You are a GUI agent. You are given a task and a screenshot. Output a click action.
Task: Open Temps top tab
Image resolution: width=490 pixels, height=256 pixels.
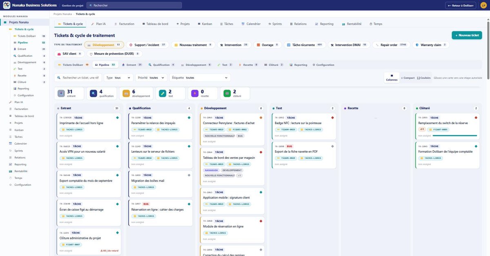[376, 24]
